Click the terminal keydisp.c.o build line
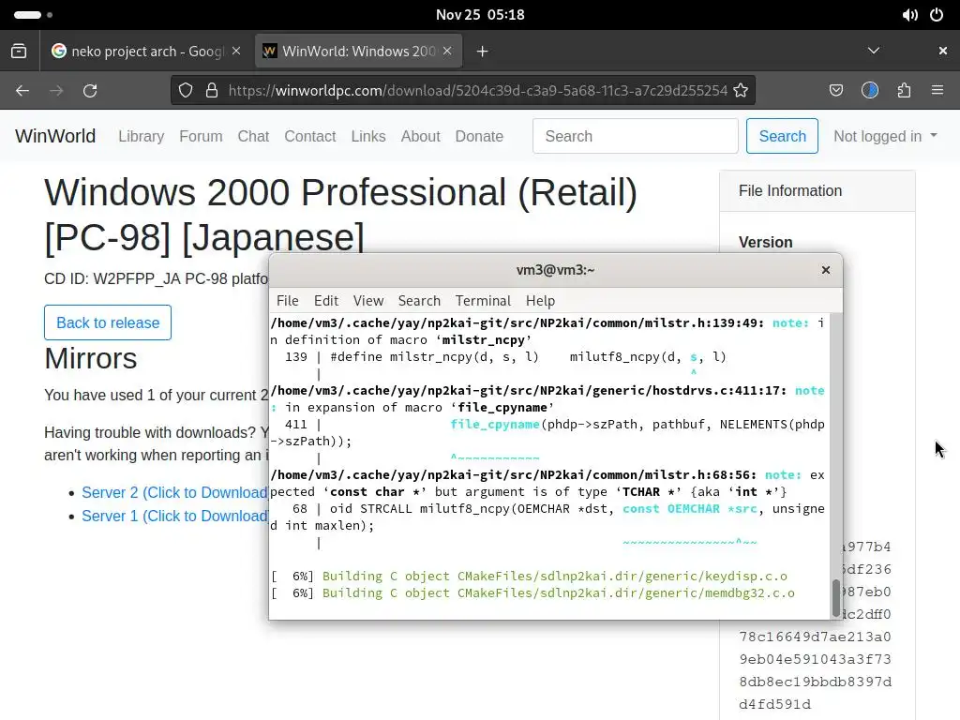960x720 pixels. (530, 577)
